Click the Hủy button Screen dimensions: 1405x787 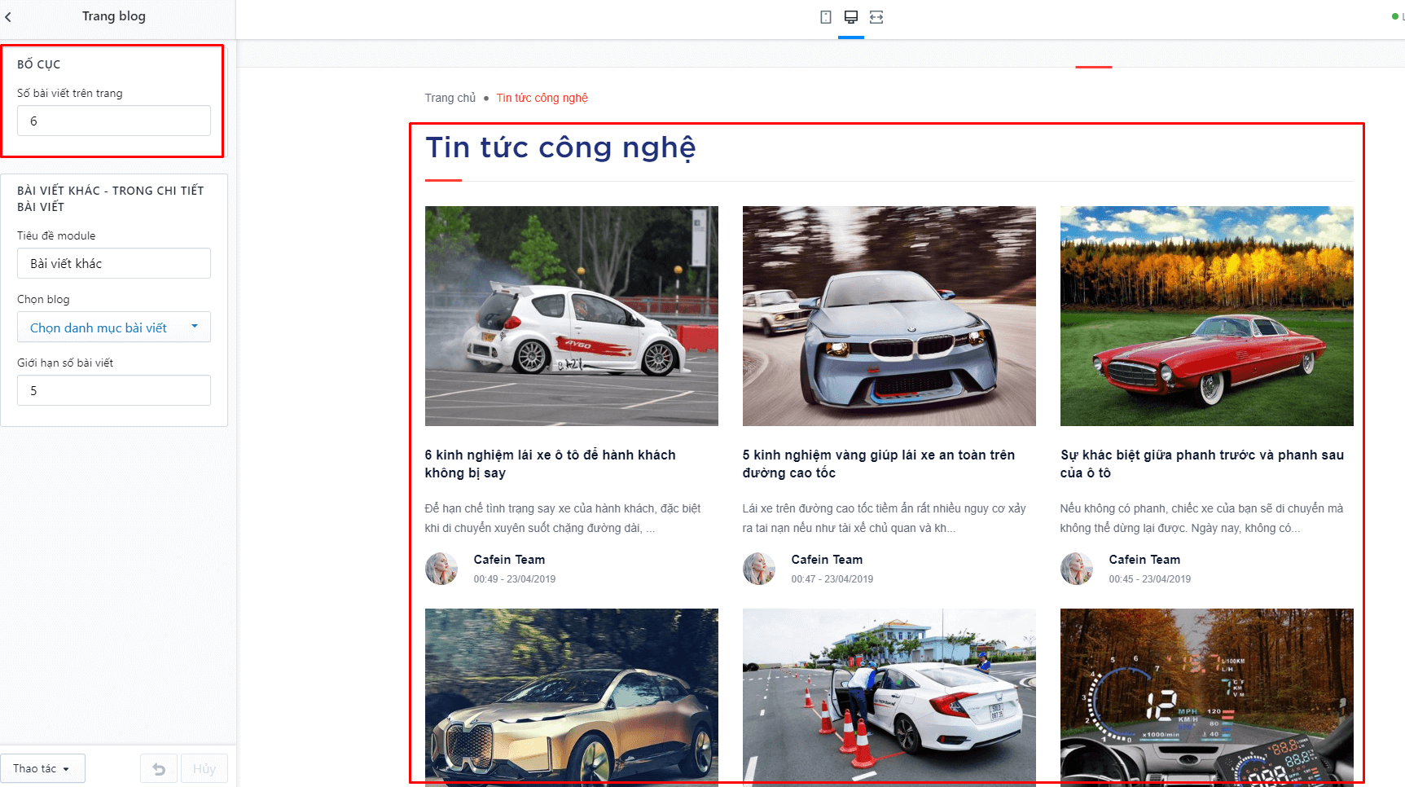(x=204, y=769)
